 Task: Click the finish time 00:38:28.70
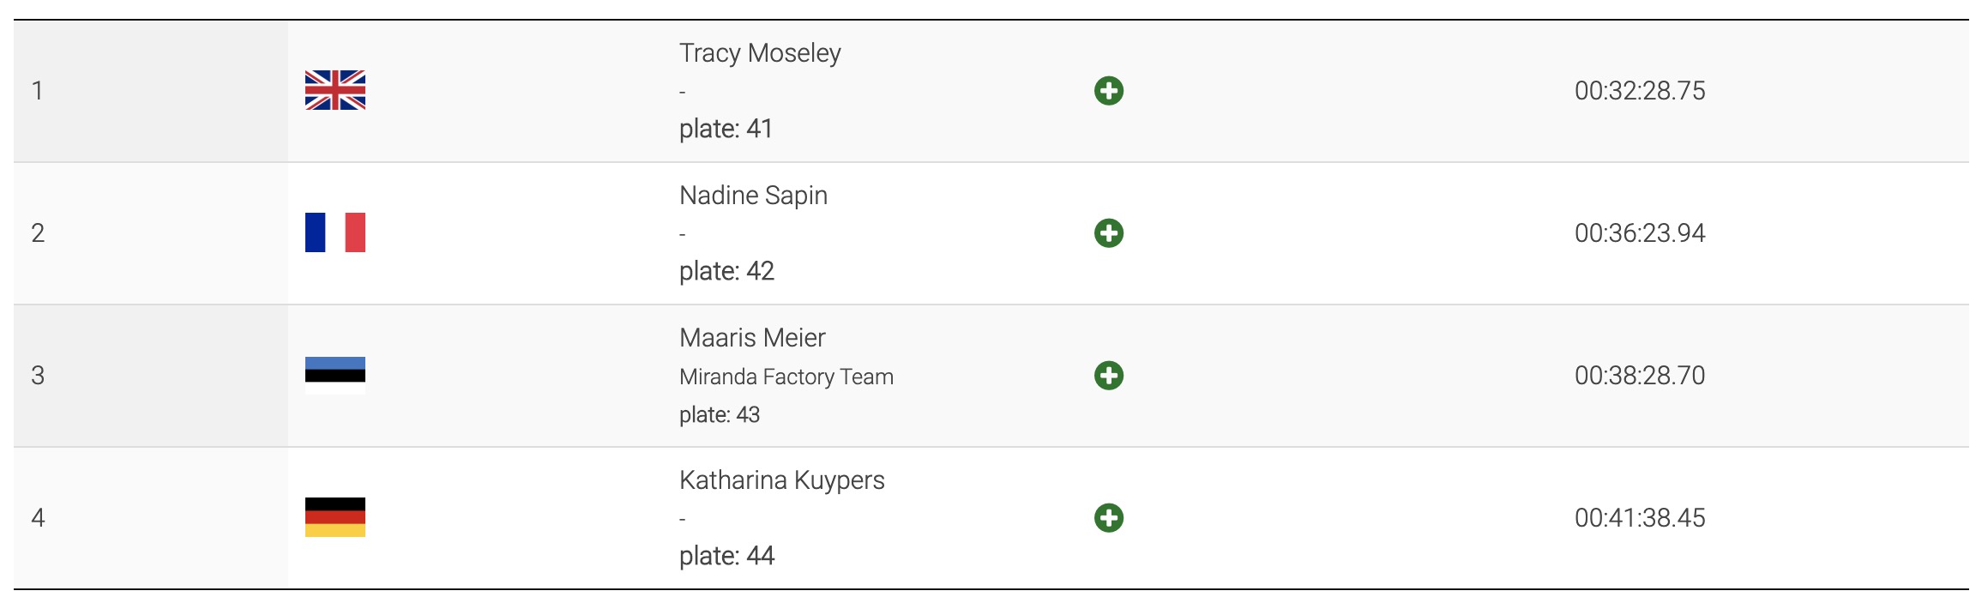pos(1640,376)
